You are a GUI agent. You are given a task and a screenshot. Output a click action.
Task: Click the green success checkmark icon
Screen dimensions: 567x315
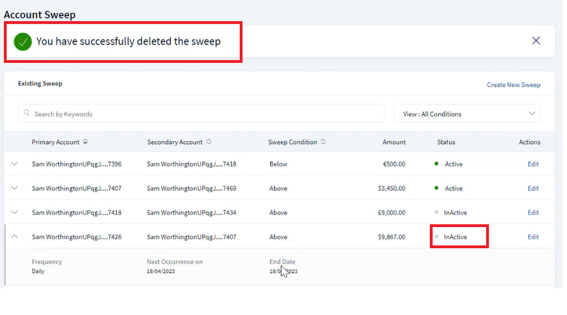tap(23, 42)
